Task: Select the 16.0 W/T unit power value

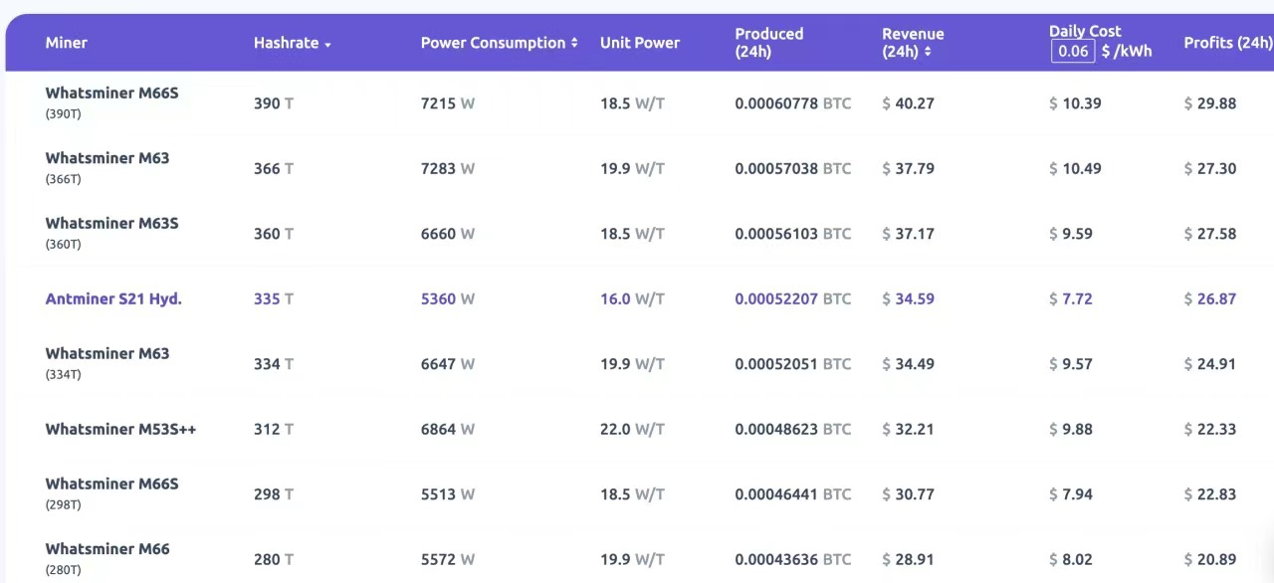Action: click(632, 298)
